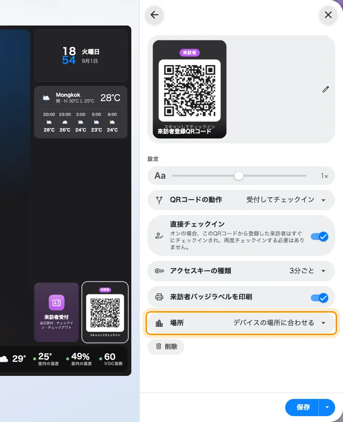
Task: Open the QRコードの動作 dropdown
Action: [241, 200]
